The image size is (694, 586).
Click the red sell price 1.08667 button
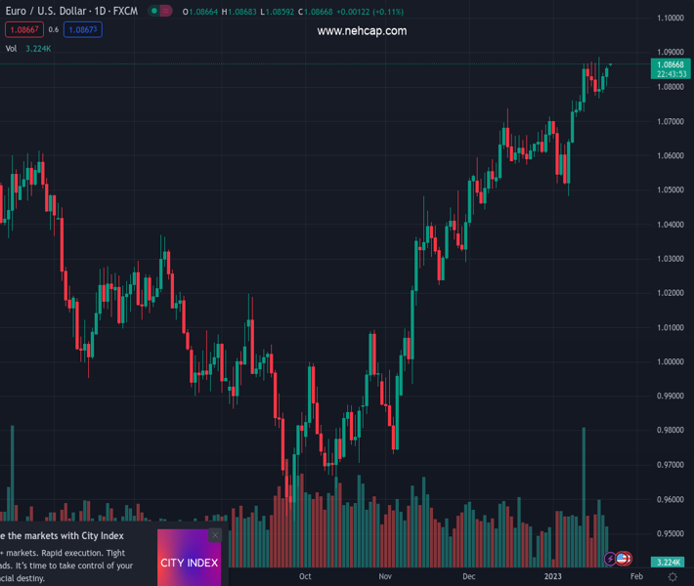coord(23,30)
